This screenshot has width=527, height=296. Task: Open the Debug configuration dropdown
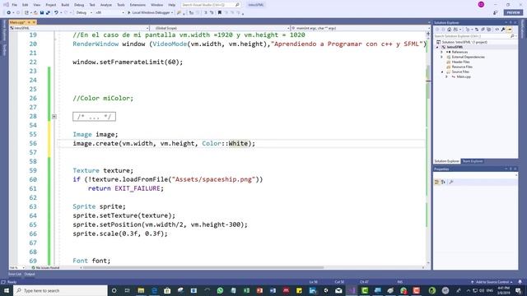tap(84, 12)
